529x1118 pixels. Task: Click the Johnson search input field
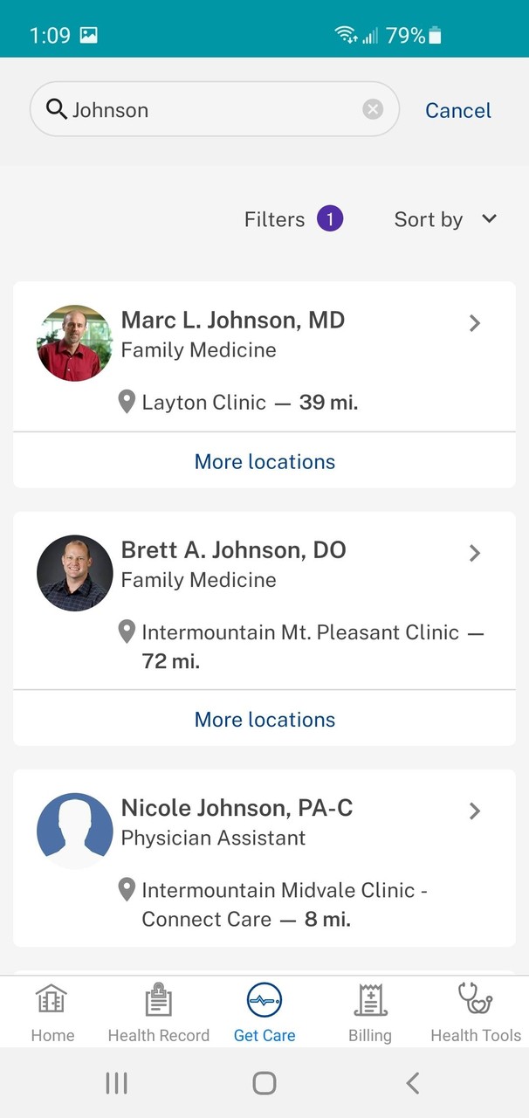(210, 110)
